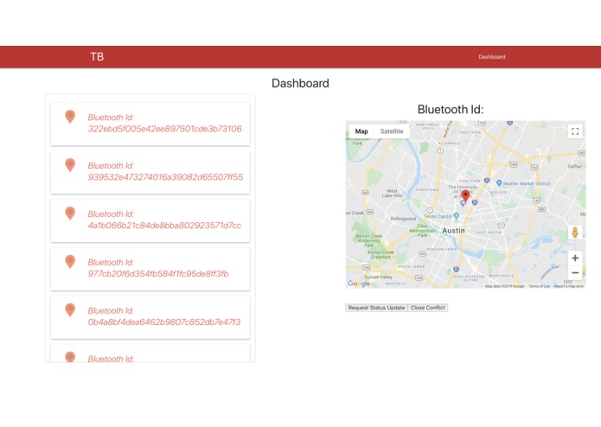Click the Texas Capitol map marker

pos(456,216)
